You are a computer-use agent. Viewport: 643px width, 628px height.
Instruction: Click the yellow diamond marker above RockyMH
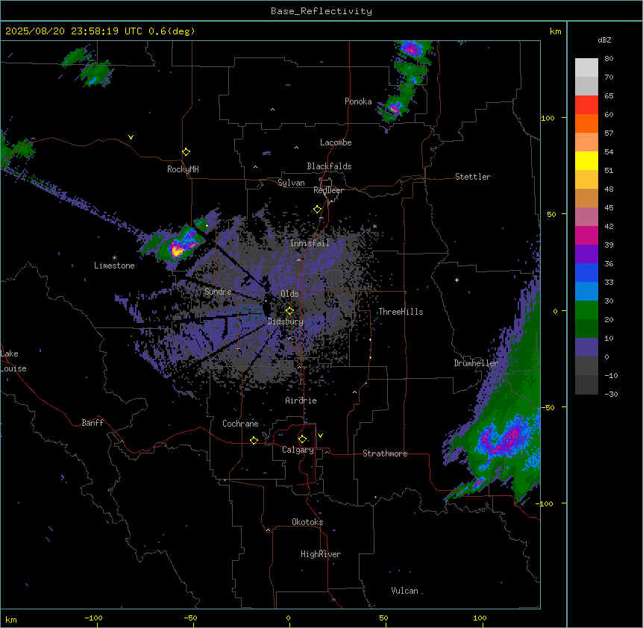coord(186,152)
